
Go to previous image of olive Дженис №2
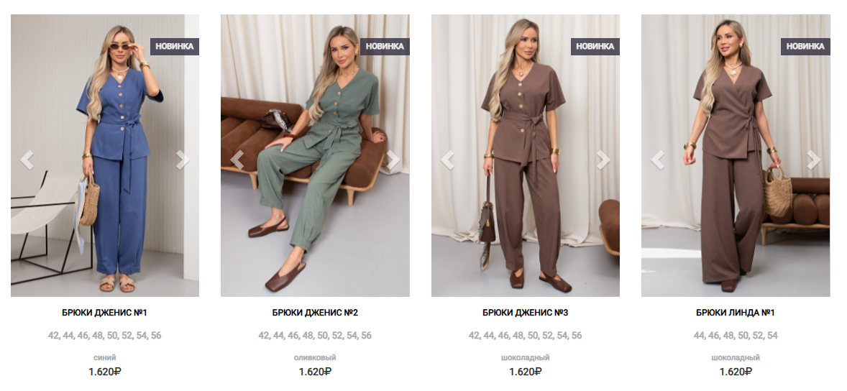pyautogui.click(x=237, y=160)
